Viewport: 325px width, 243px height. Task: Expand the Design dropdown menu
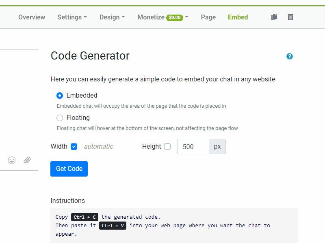tap(112, 17)
